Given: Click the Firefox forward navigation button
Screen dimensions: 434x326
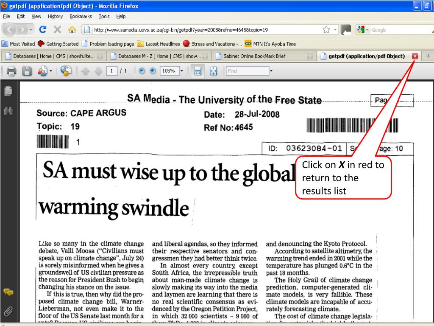Looking at the screenshot, I should [x=22, y=29].
